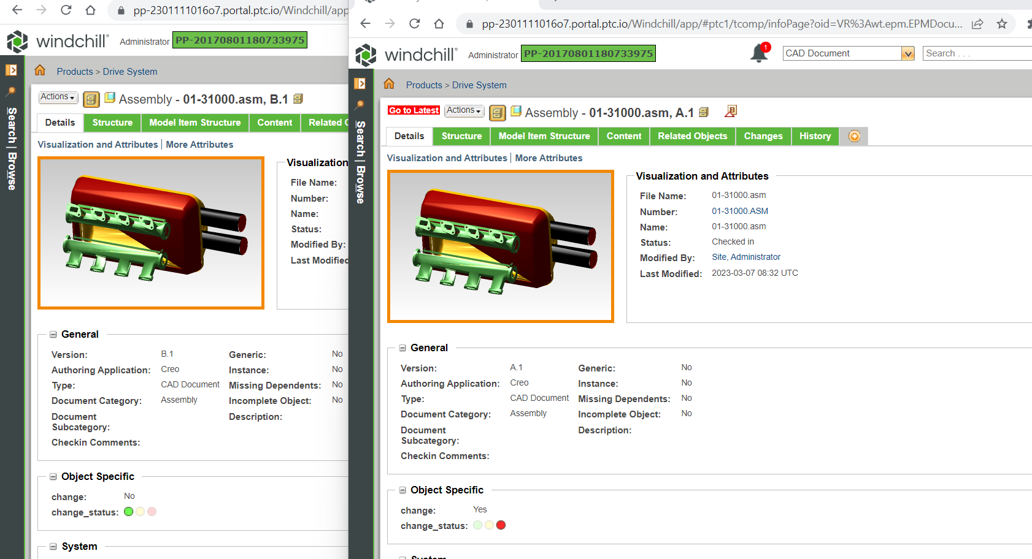Open the notification bell alerts
Screen dimensions: 1032x559
point(759,53)
